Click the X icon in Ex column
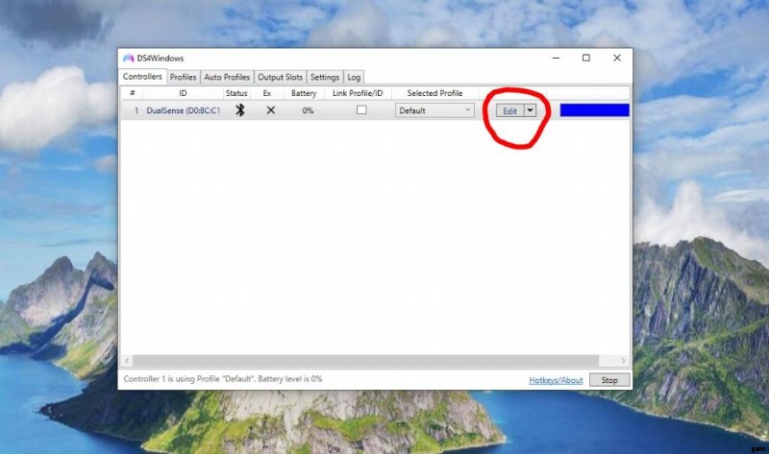769x454 pixels. 271,110
